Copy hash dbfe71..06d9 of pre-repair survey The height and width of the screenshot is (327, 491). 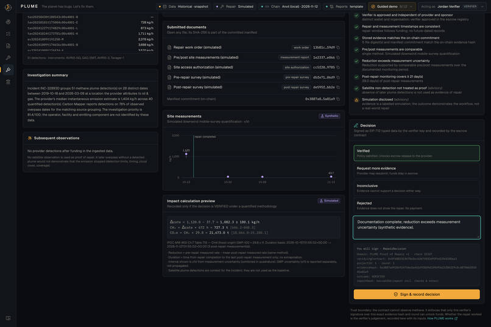pos(338,77)
